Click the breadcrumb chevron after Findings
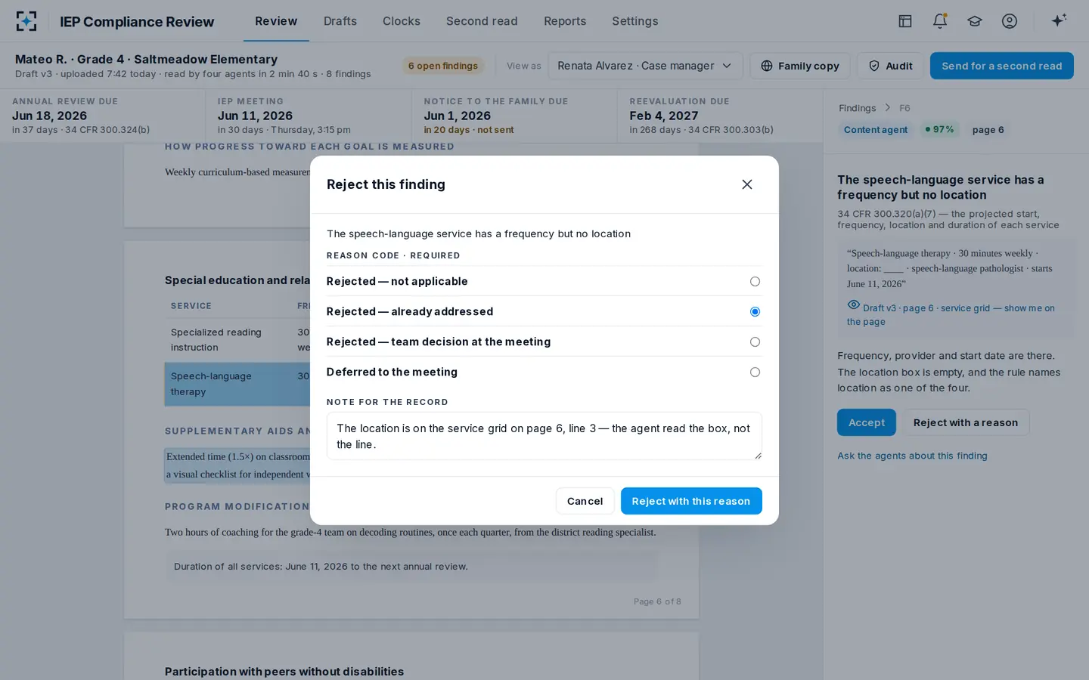This screenshot has width=1089, height=680. point(888,108)
